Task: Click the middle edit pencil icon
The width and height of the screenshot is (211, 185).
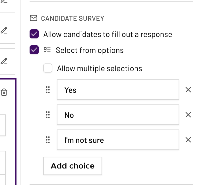Action: (4, 30)
